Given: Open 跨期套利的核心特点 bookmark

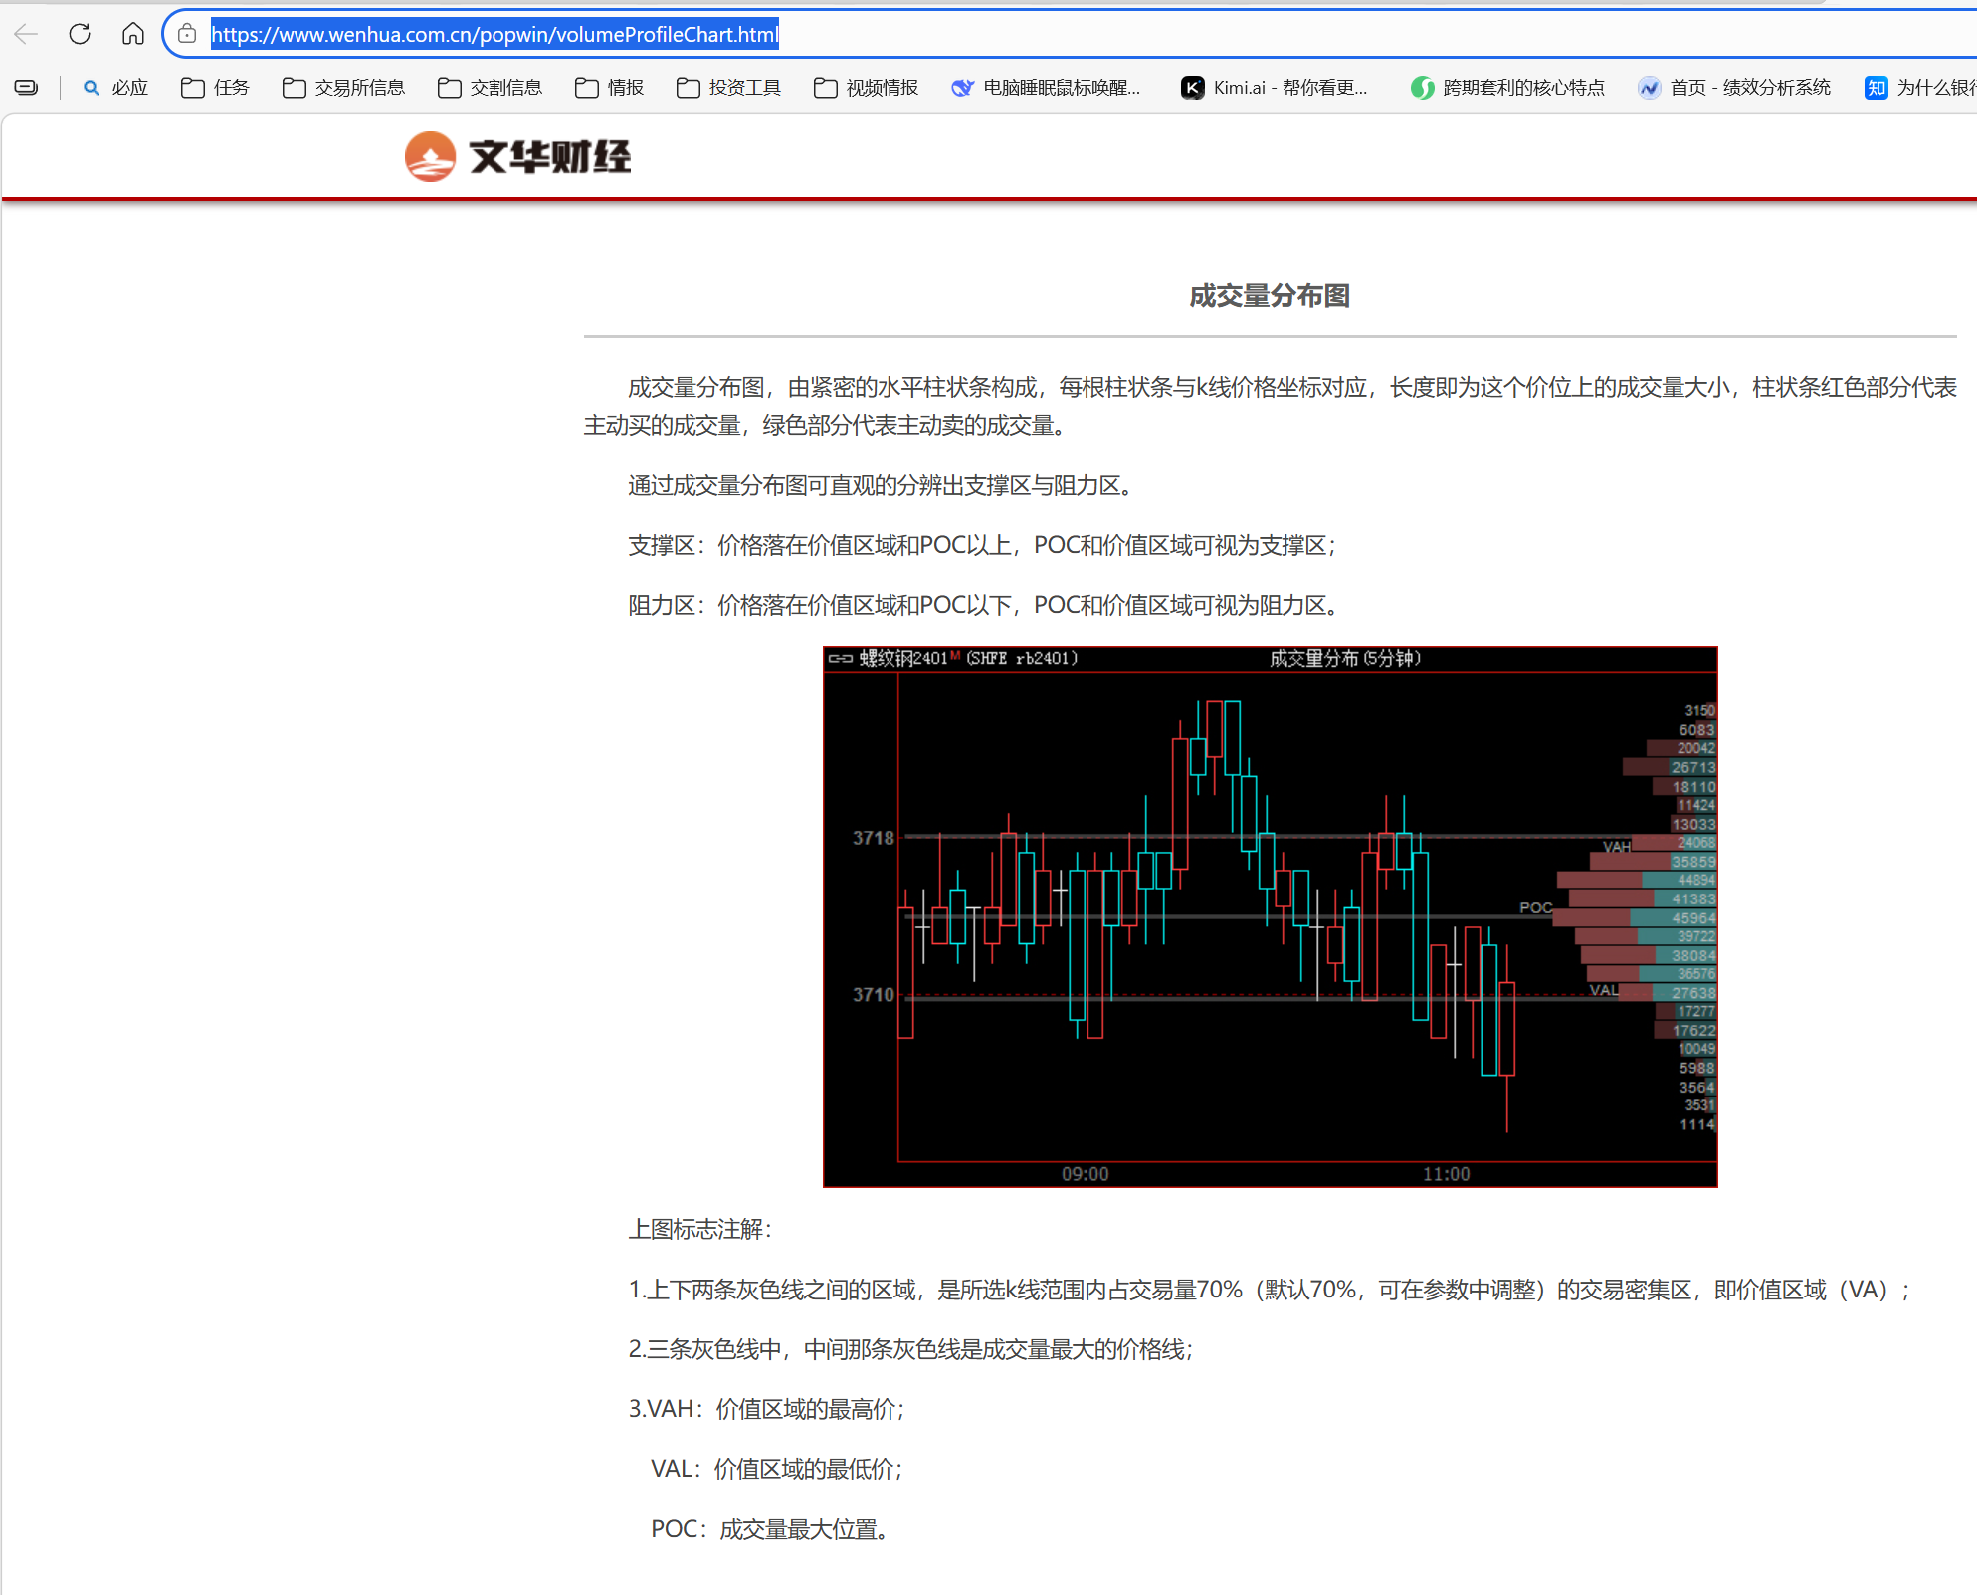Looking at the screenshot, I should point(1508,88).
